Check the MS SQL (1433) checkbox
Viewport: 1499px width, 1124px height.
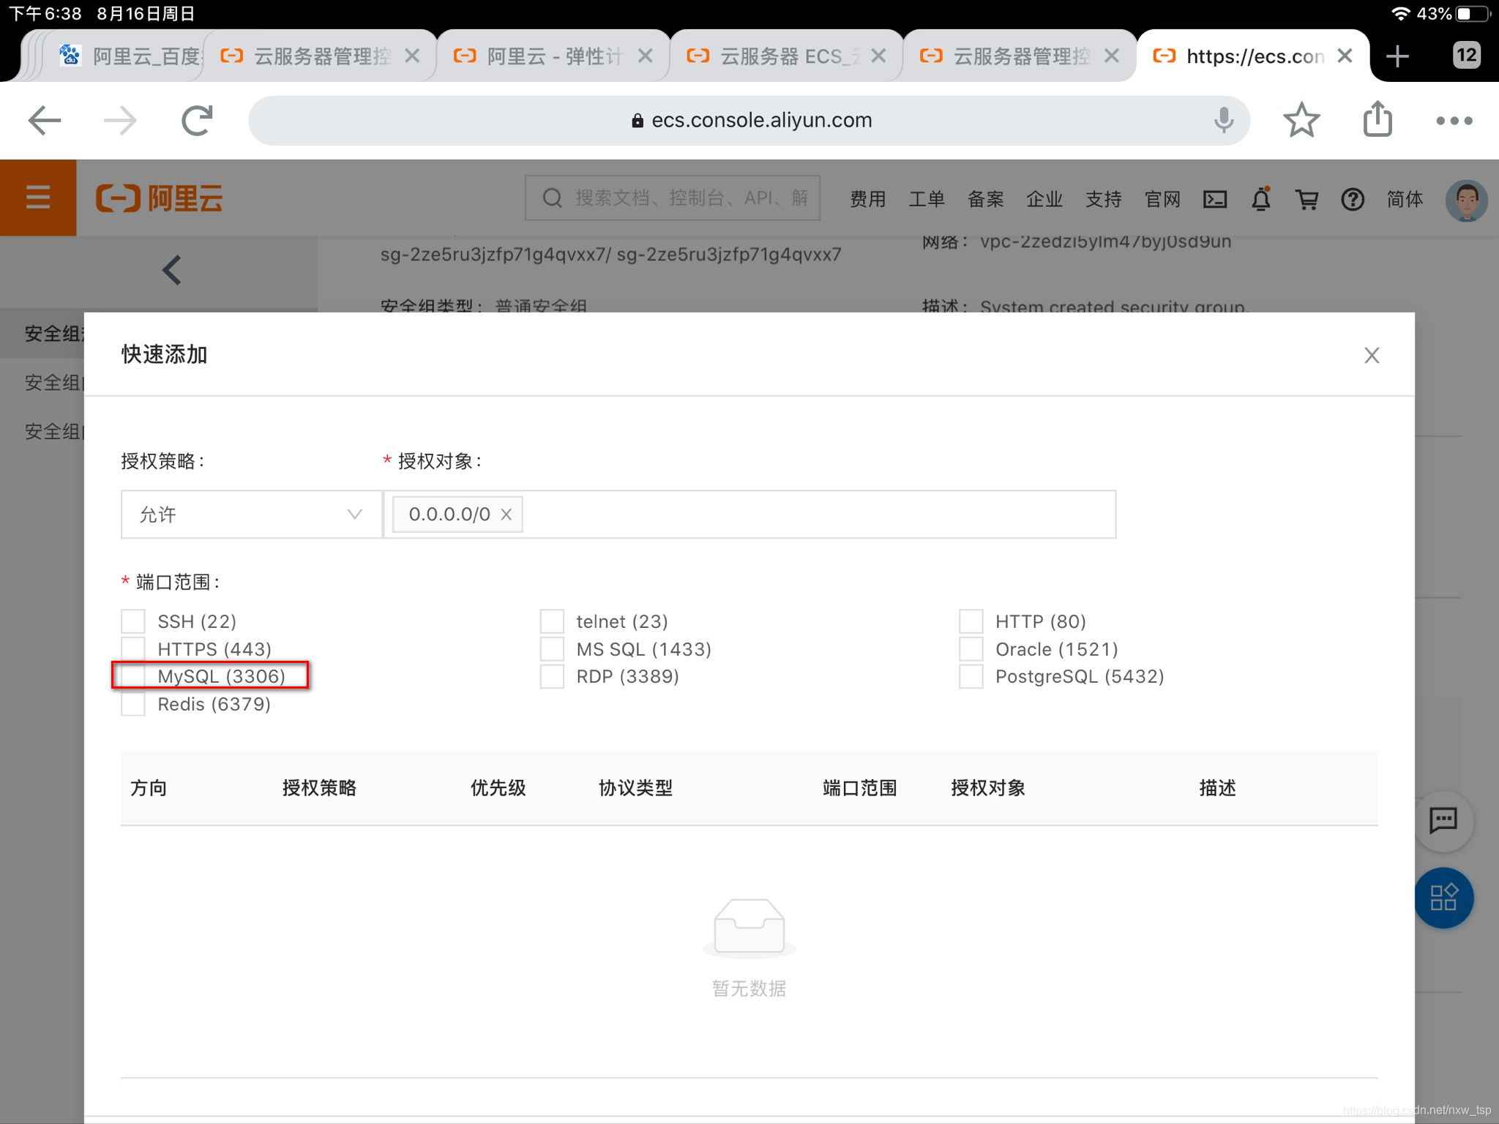pos(552,648)
